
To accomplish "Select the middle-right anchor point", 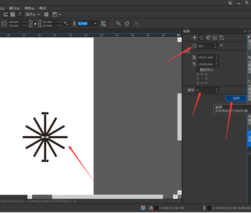I will [207, 78].
